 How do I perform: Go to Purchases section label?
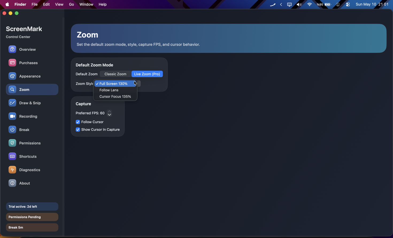(x=28, y=63)
